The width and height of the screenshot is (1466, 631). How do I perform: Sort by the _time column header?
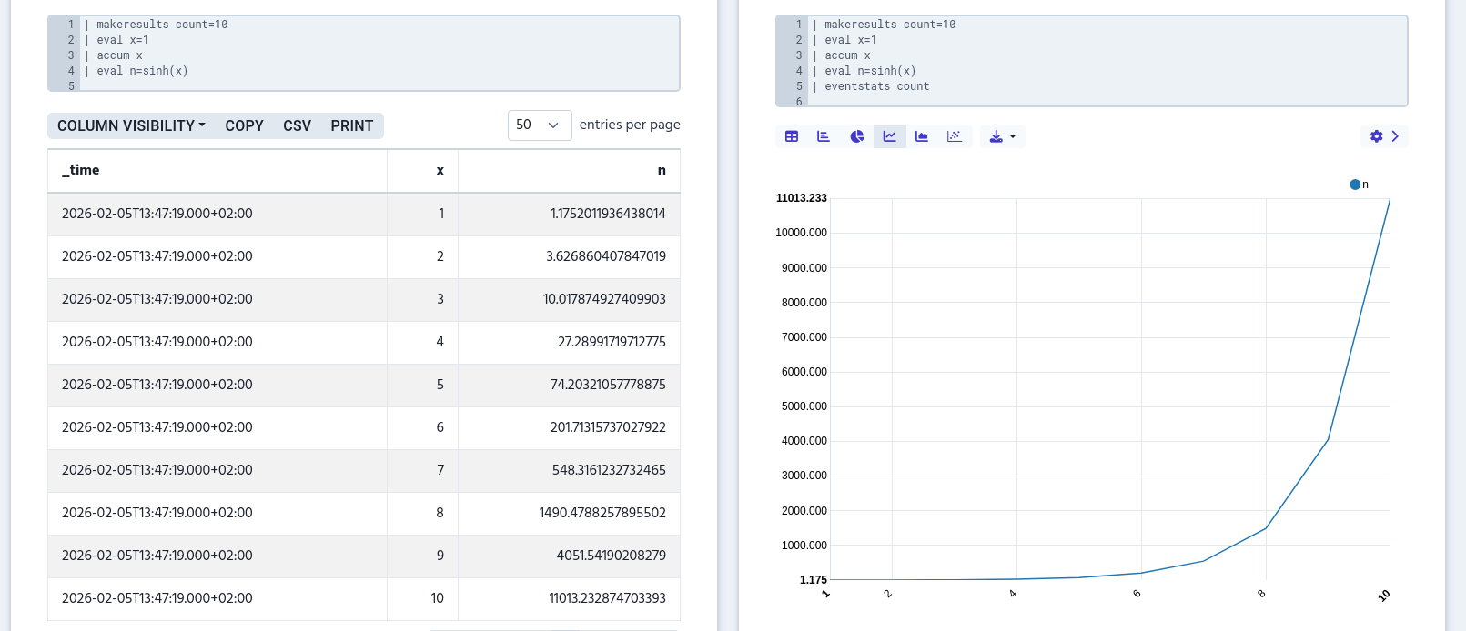tap(217, 171)
